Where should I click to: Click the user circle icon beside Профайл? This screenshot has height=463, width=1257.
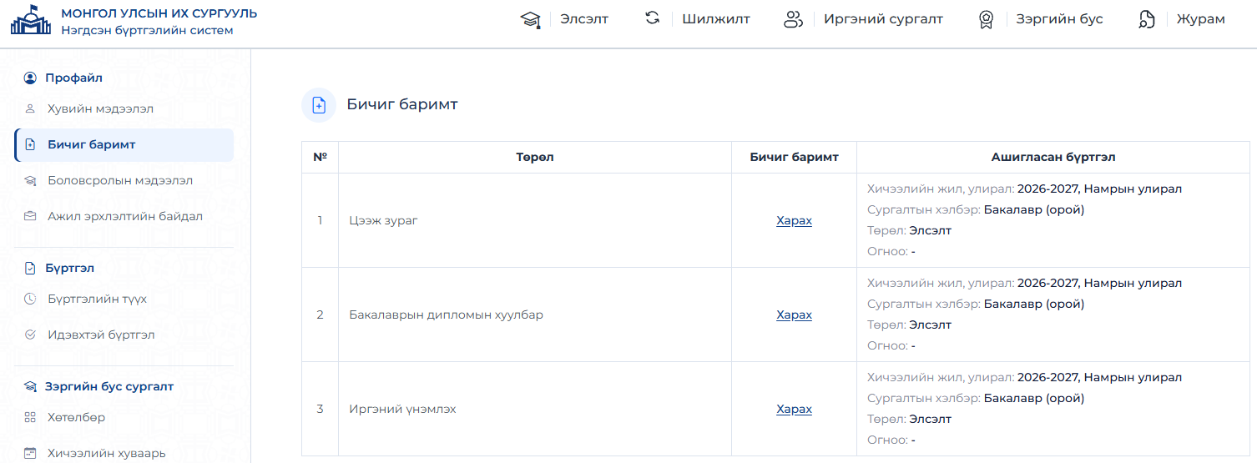[x=31, y=78]
